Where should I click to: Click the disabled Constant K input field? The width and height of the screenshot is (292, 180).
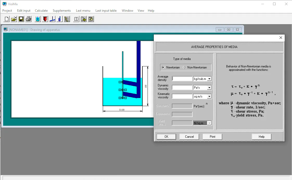tap(182, 106)
